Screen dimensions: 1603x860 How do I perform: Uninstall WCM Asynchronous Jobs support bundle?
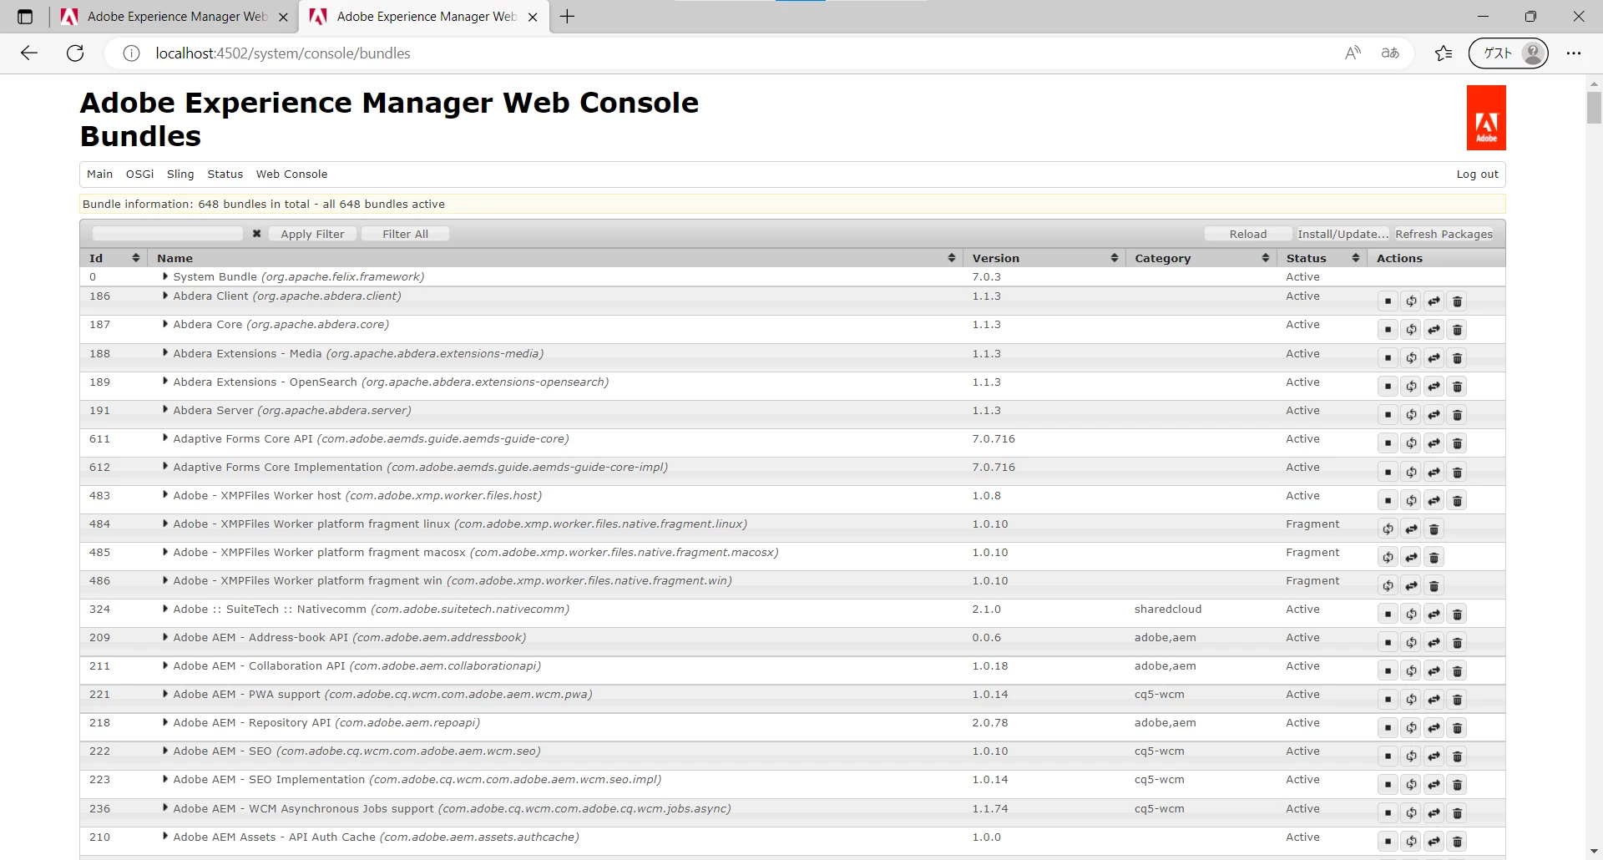click(1458, 812)
